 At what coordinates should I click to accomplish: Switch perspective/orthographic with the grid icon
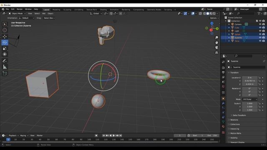(x=217, y=52)
